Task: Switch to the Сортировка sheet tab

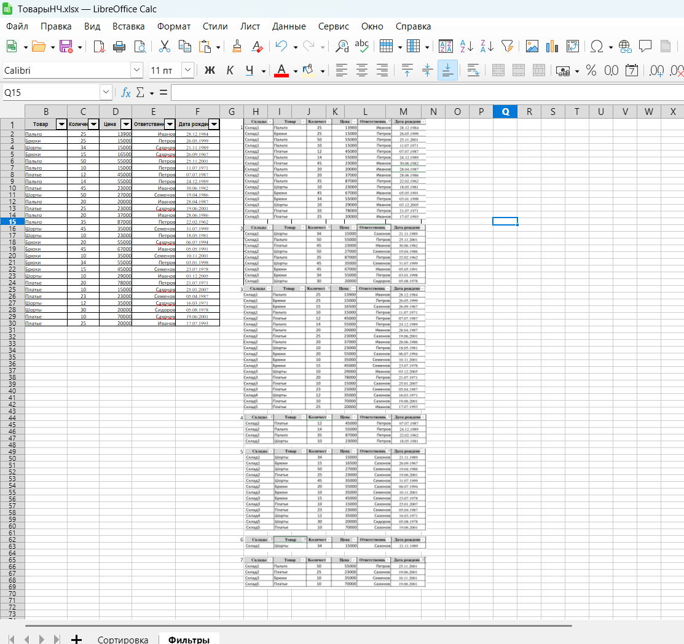Action: [x=123, y=639]
